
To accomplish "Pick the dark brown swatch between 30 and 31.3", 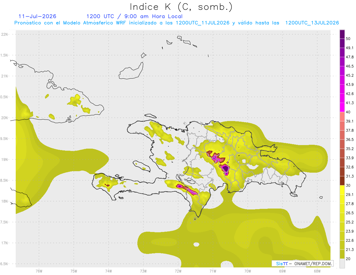I will tap(342, 181).
